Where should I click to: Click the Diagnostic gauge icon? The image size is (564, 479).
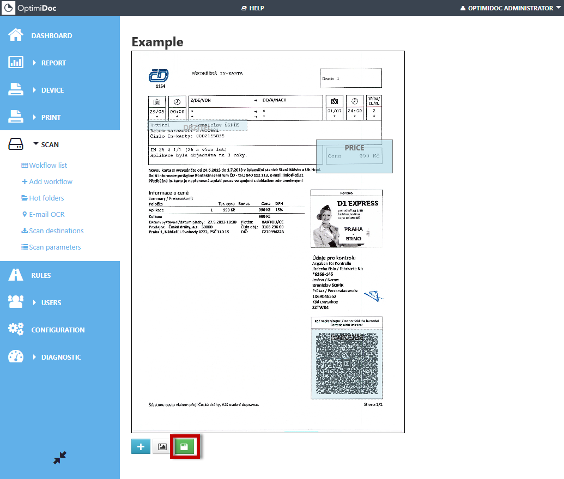pyautogui.click(x=16, y=357)
